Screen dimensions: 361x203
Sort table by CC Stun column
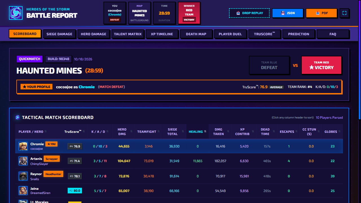[311, 132]
